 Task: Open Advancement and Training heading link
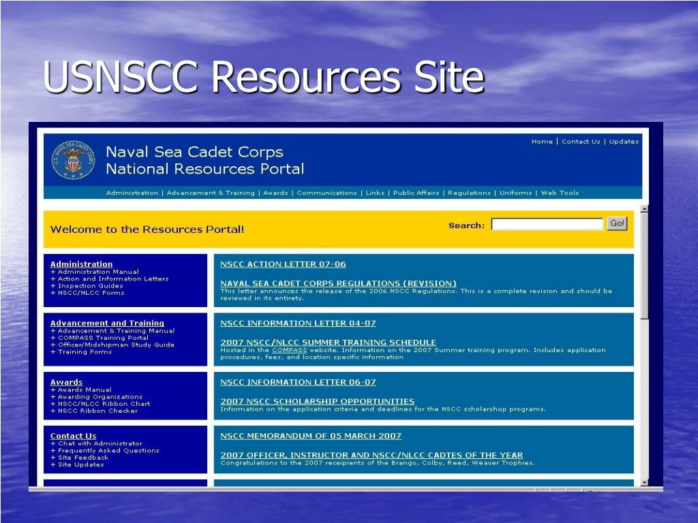click(x=107, y=323)
